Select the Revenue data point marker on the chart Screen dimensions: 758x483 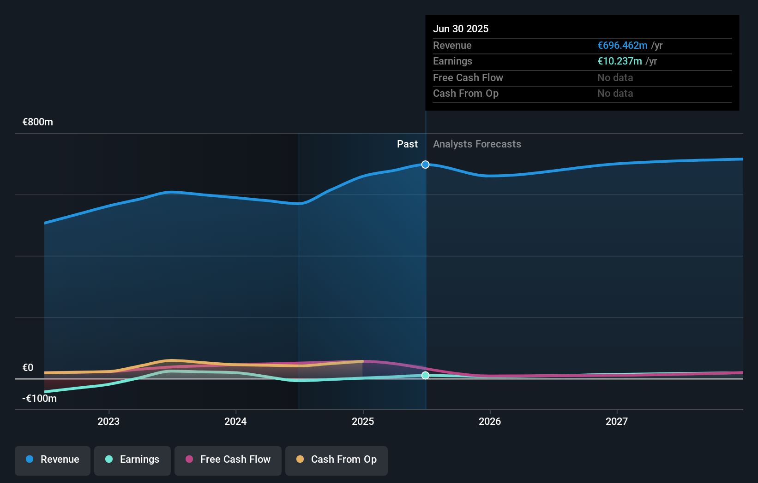tap(425, 165)
